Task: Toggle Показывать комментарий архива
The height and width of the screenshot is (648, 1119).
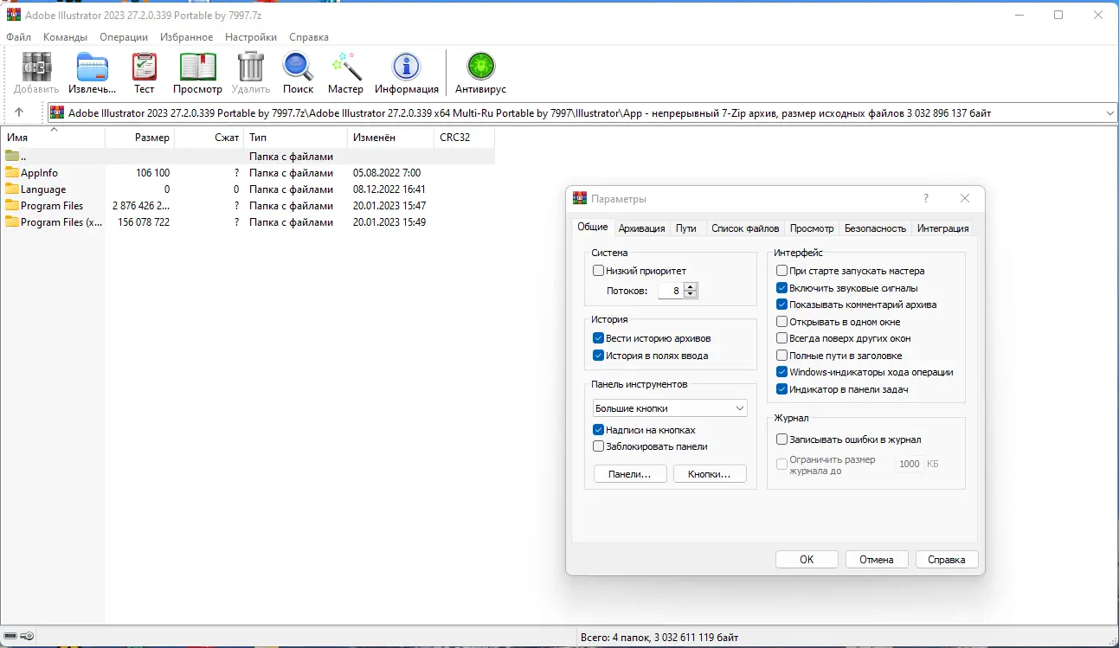Action: tap(782, 305)
